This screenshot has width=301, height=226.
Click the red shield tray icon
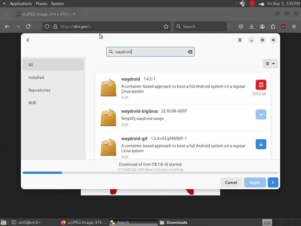252,4
